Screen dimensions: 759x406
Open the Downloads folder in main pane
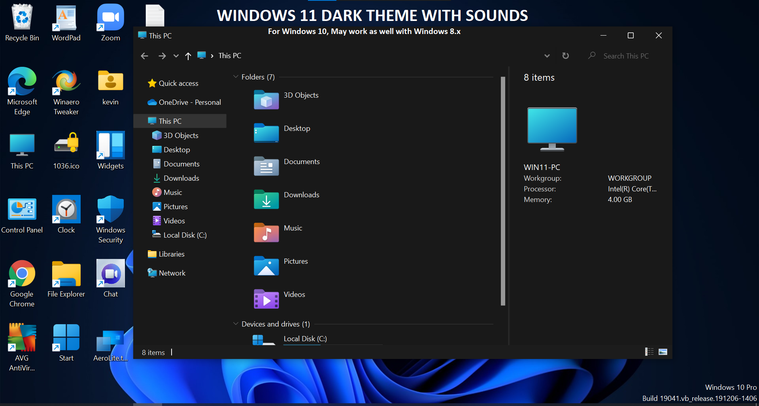pos(287,199)
